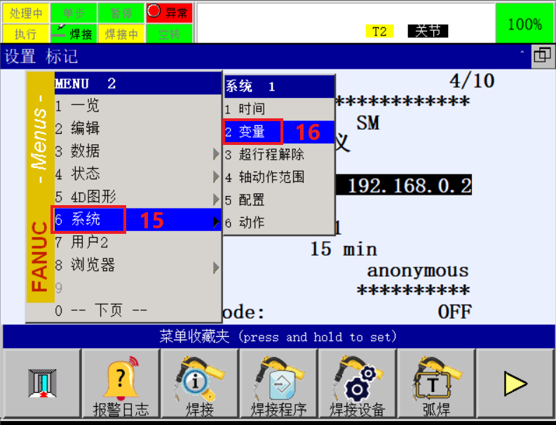Open the 焊接程序 weld program shortcut
Viewport: 556px width, 425px height.
[x=278, y=383]
